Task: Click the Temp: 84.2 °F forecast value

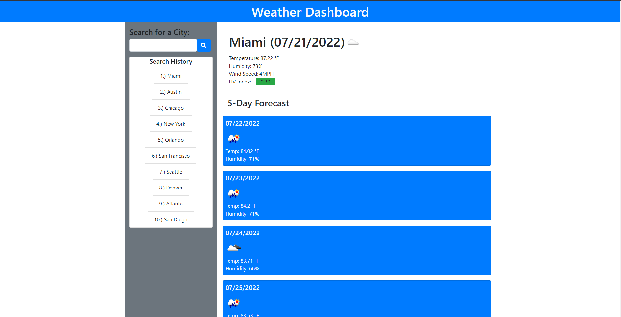Action: click(x=241, y=206)
